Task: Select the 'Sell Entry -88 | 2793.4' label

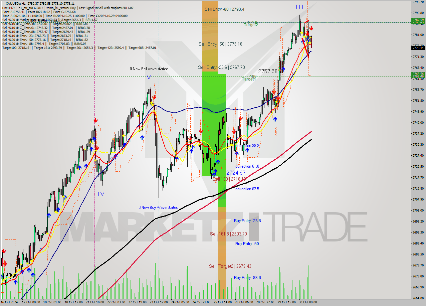Action: click(x=224, y=9)
